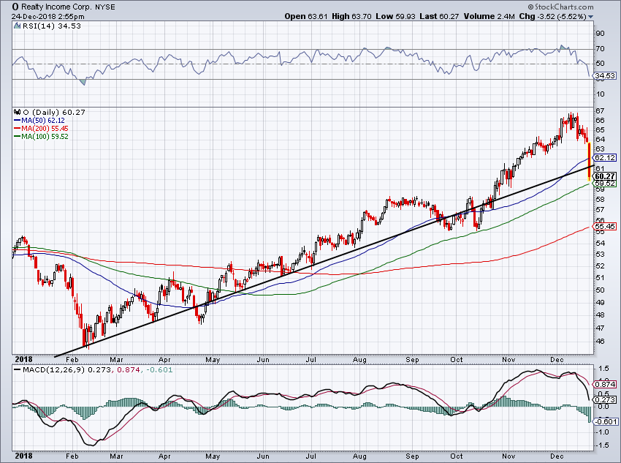Image resolution: width=621 pixels, height=463 pixels.
Task: Click the green -0.601 value in MACD legend
Action: click(159, 370)
